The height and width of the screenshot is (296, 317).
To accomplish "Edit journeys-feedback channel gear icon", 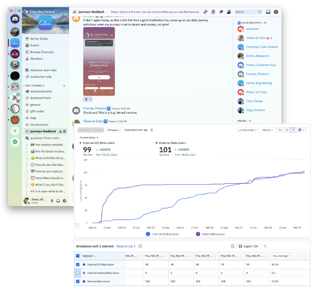I will pos(64,131).
